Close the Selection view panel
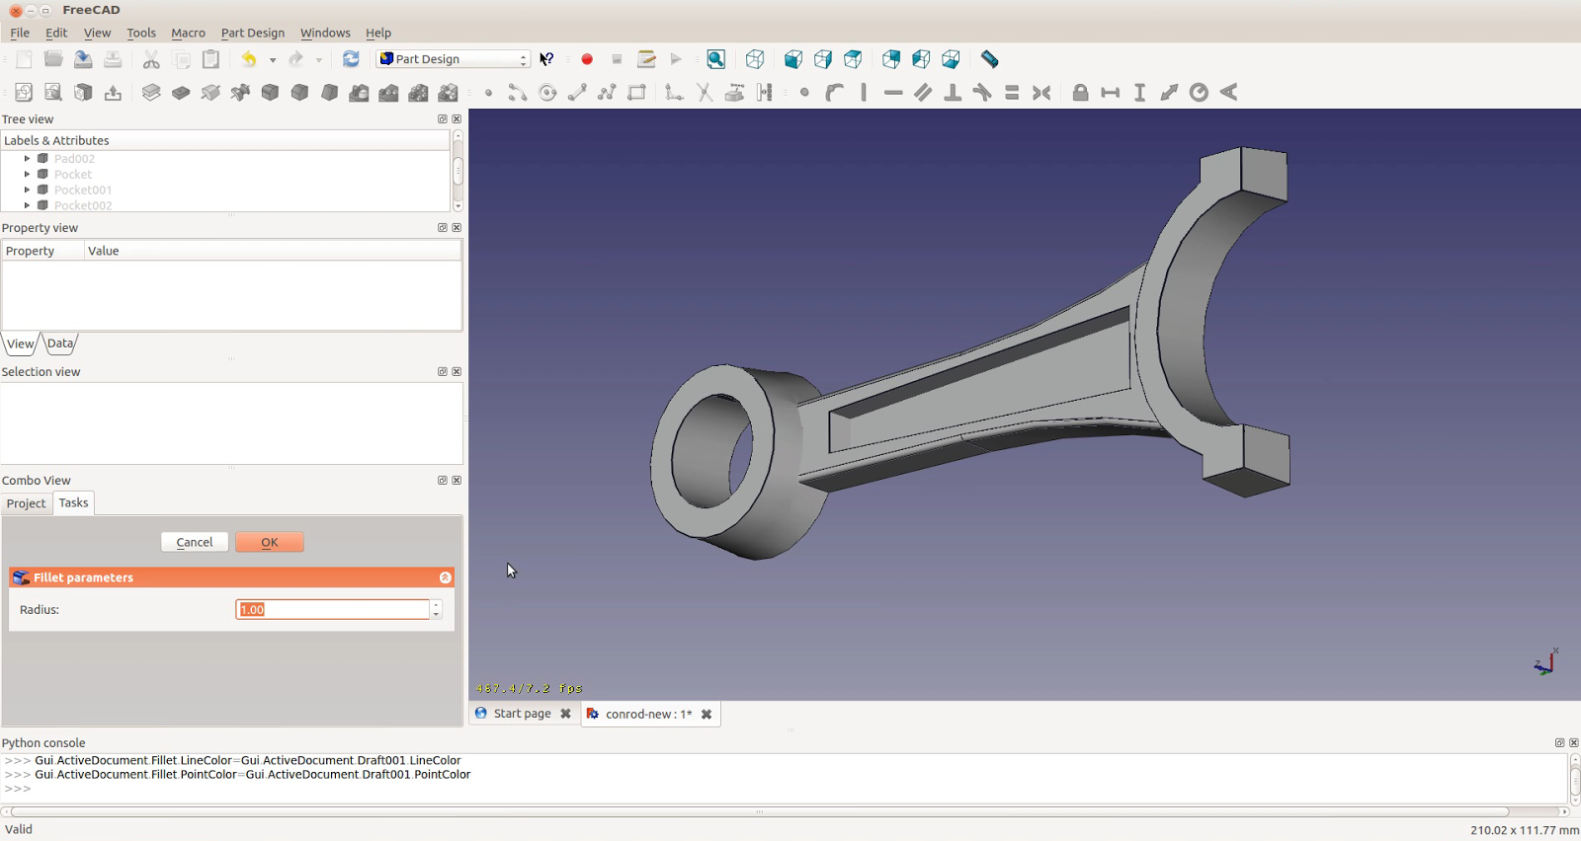1581x841 pixels. pyautogui.click(x=457, y=371)
